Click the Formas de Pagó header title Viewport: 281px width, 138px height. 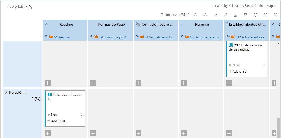(x=112, y=24)
